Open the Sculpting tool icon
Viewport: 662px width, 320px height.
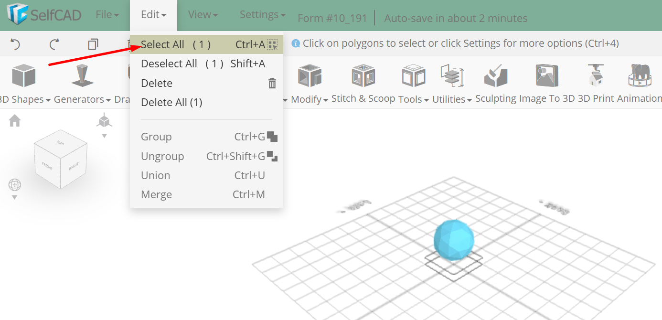pyautogui.click(x=496, y=75)
